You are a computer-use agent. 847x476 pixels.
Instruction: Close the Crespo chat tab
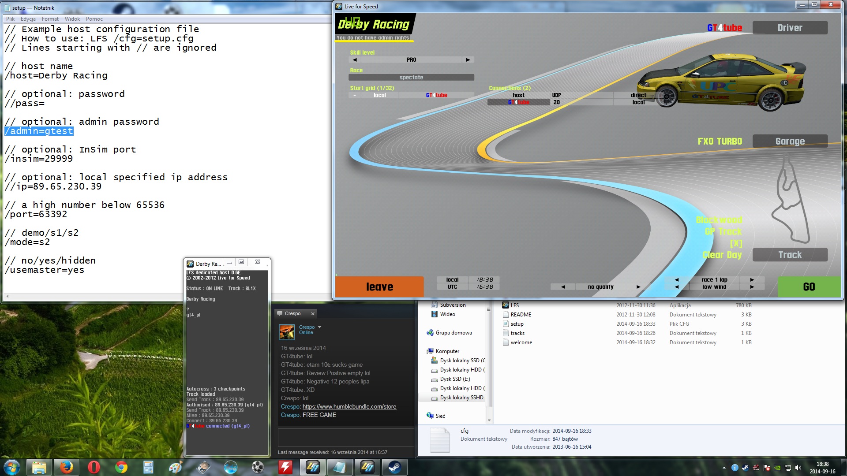pyautogui.click(x=313, y=314)
